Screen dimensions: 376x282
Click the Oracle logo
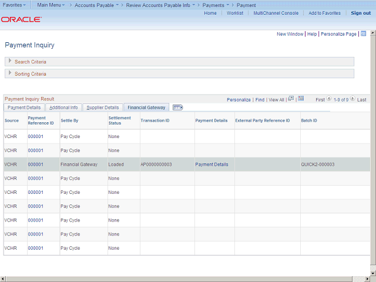point(21,19)
